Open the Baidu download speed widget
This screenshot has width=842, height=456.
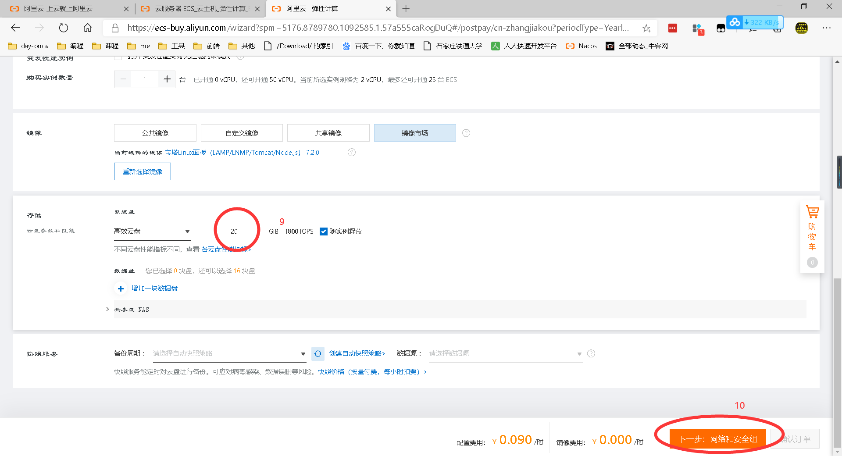pyautogui.click(x=755, y=22)
